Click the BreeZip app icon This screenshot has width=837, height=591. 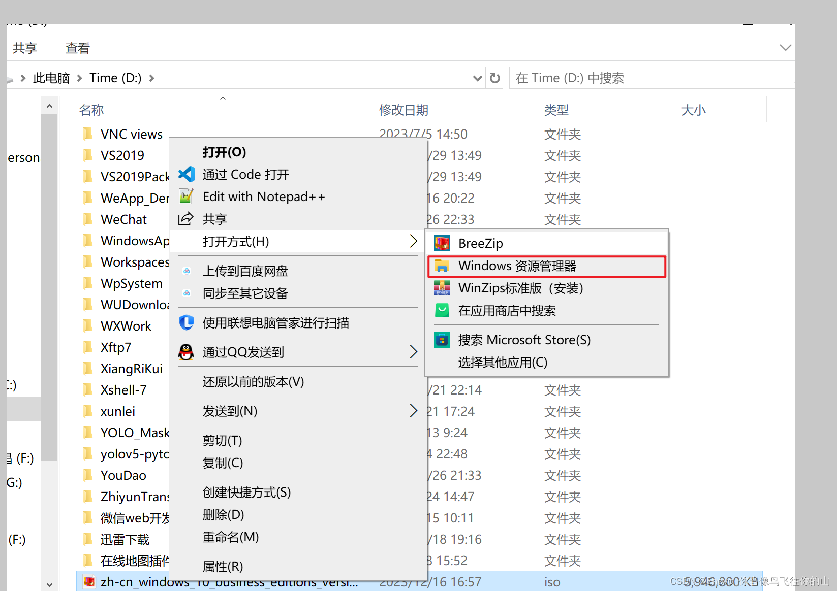(442, 243)
